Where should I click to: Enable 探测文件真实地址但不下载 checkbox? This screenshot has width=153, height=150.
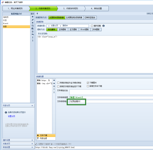click(x=58, y=86)
